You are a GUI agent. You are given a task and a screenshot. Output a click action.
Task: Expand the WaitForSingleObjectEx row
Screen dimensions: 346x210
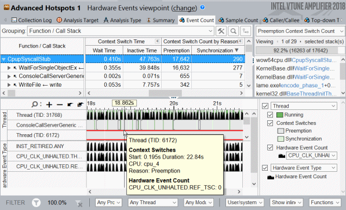coord(9,68)
